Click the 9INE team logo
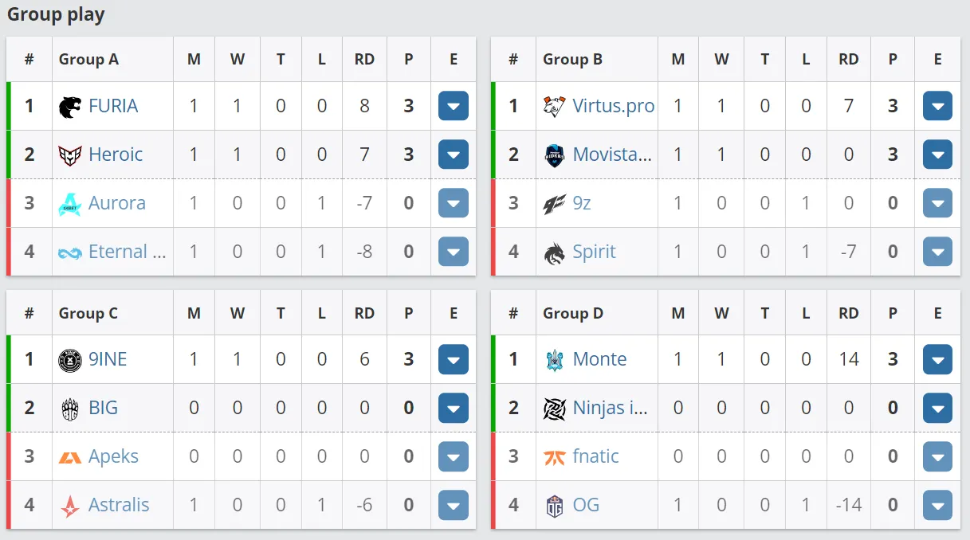Screen dimensions: 970x540 [70, 359]
